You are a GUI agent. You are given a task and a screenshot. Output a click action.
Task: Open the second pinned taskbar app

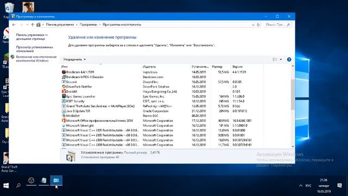pyautogui.click(x=43, y=180)
